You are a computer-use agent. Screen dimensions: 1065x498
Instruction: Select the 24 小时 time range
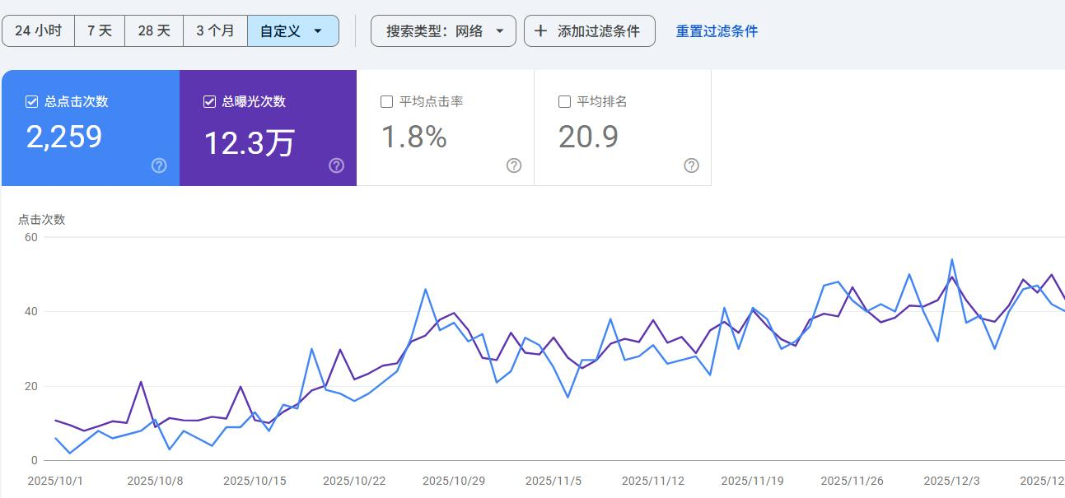(x=38, y=31)
